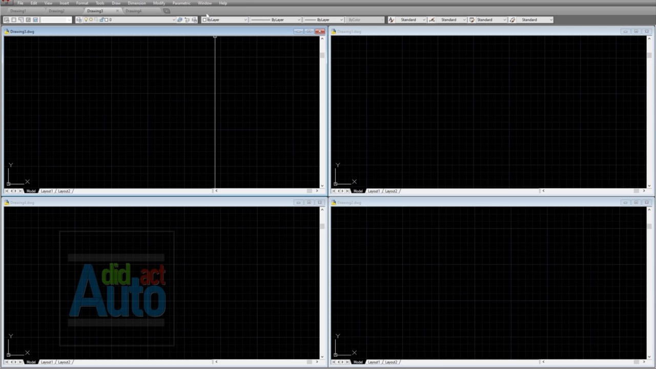
Task: Open the Parametric menu
Action: point(181,3)
